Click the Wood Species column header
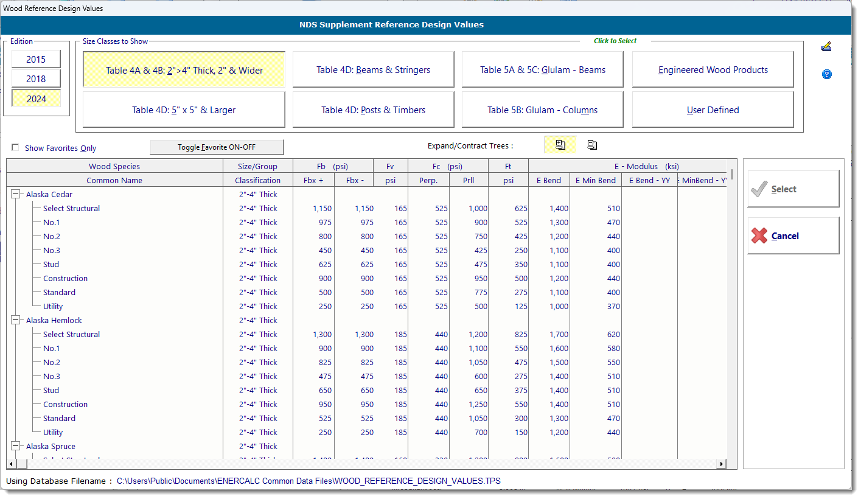This screenshot has width=861, height=499. [114, 166]
